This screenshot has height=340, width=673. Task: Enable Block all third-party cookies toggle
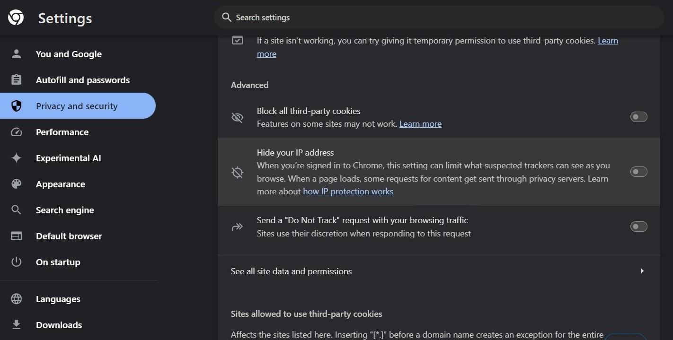pyautogui.click(x=638, y=117)
